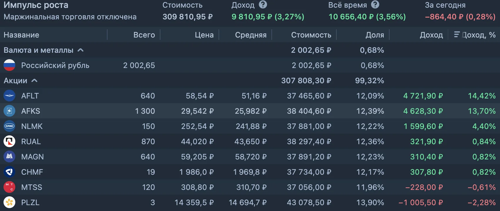Sort by the Средняя column header
Image resolution: width=500 pixels, height=211 pixels.
[x=251, y=35]
